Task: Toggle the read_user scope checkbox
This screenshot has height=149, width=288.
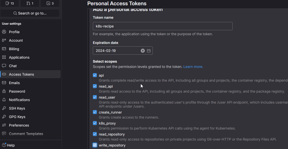Action: (95, 97)
